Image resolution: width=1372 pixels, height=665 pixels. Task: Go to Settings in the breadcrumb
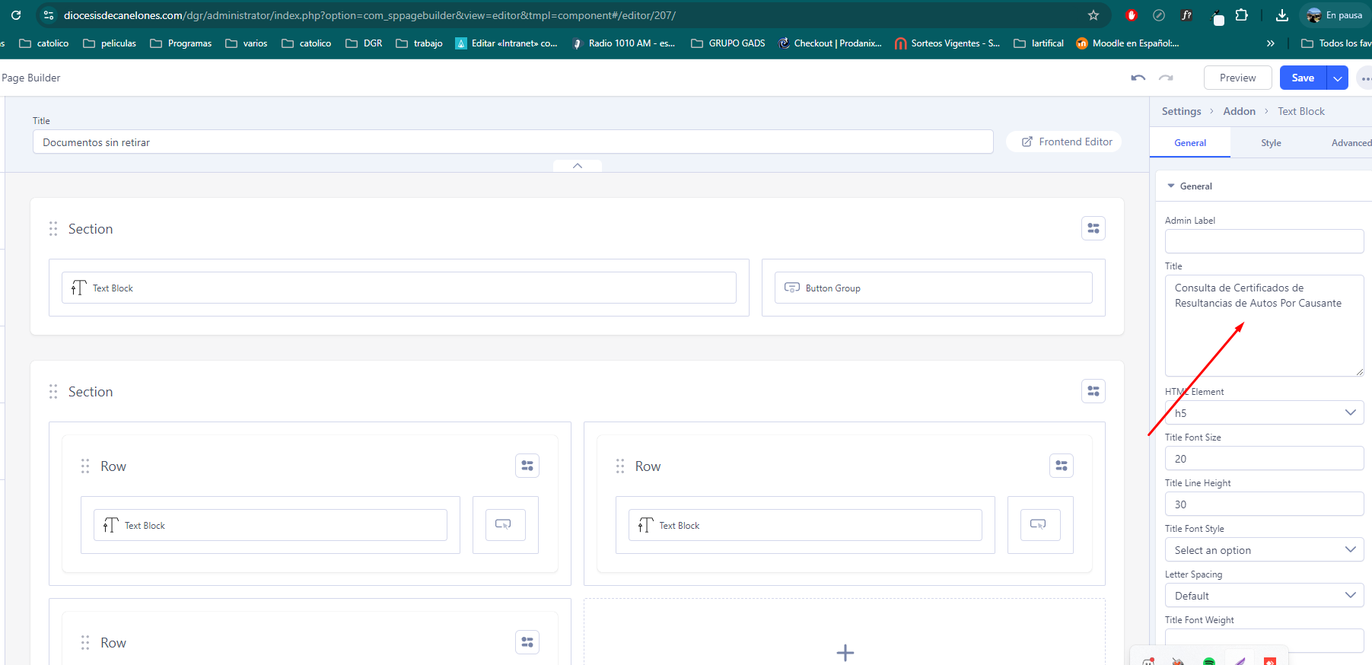pyautogui.click(x=1181, y=111)
